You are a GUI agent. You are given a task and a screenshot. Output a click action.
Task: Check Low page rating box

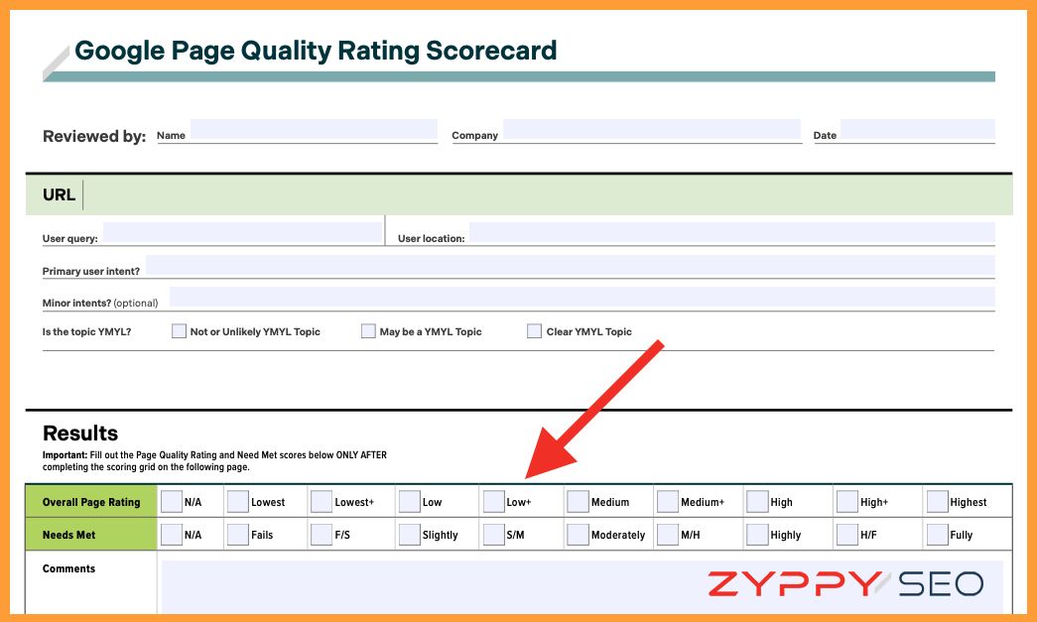(x=410, y=502)
